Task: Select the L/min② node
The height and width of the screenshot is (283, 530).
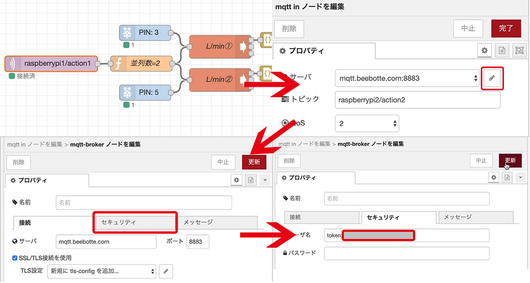Action: click(220, 80)
